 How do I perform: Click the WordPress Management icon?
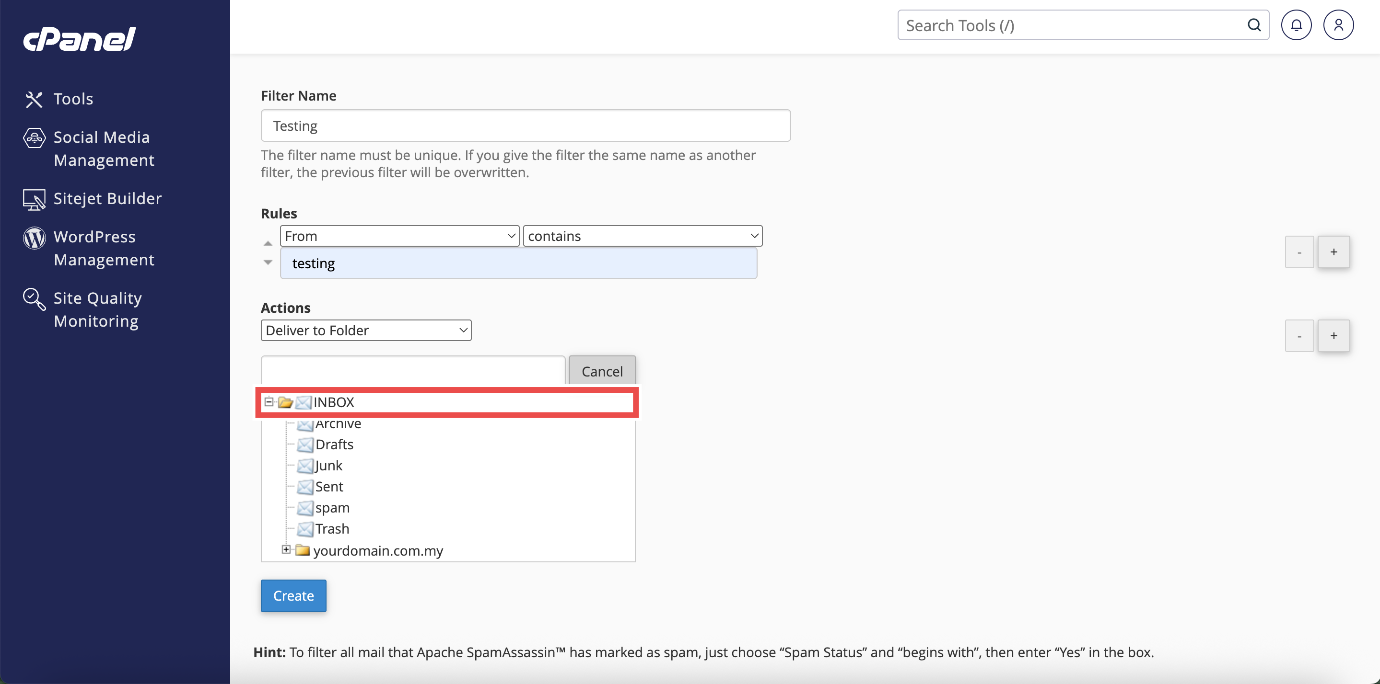click(x=35, y=238)
